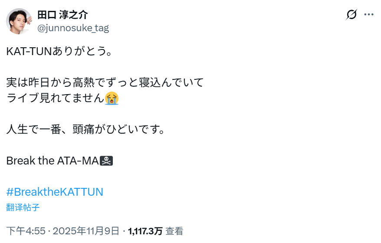Select the 查看 views label
381x243 pixels.
[x=174, y=231]
